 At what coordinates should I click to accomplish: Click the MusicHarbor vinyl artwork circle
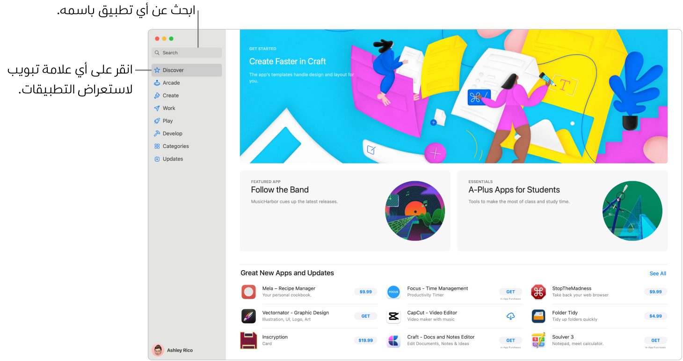[x=415, y=211]
